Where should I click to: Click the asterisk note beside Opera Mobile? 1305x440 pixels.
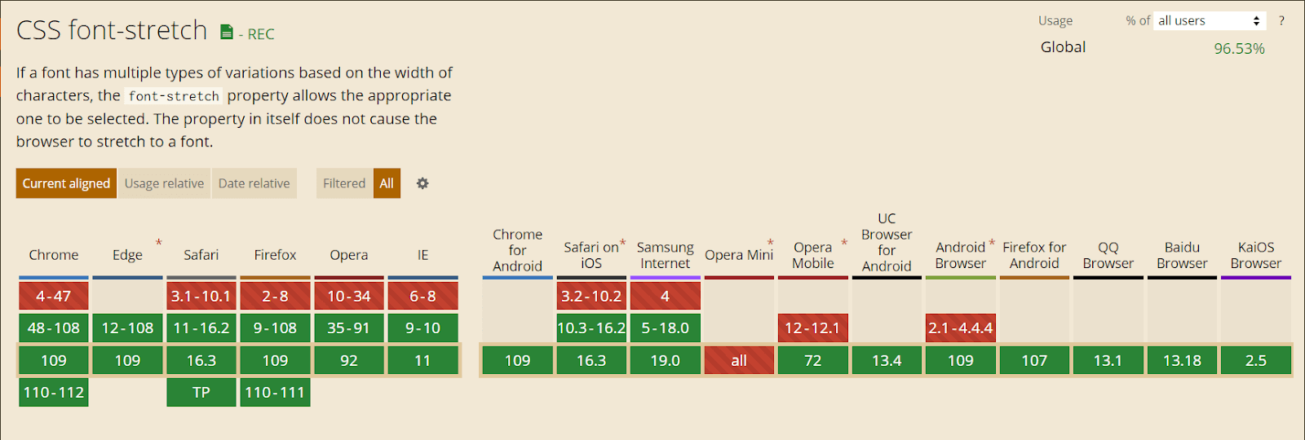(844, 243)
